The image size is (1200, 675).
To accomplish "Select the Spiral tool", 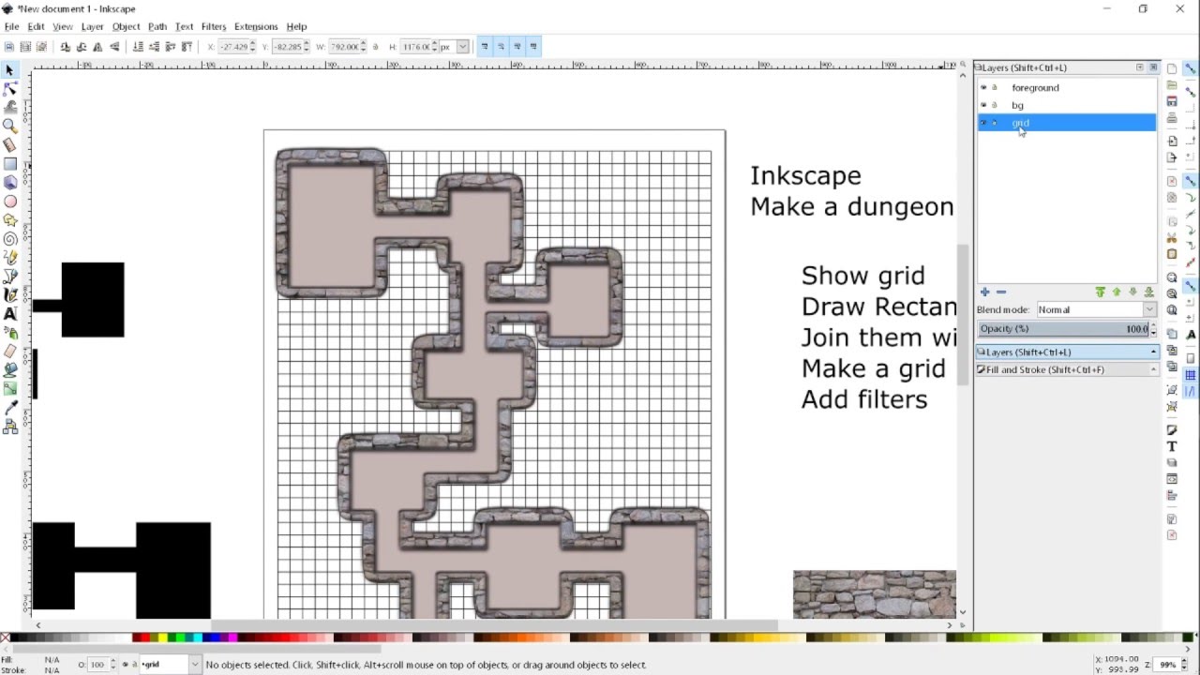I will pyautogui.click(x=10, y=239).
